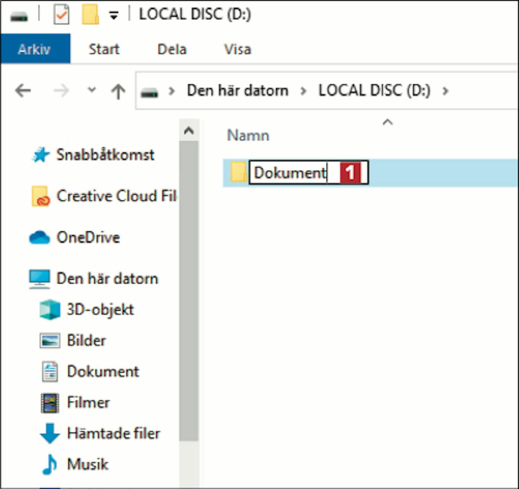
Task: Switch to the Start ribbon tab
Action: [104, 49]
